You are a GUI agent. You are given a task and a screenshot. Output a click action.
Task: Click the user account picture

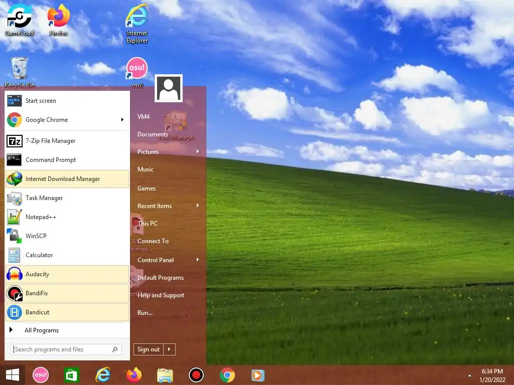pos(169,88)
